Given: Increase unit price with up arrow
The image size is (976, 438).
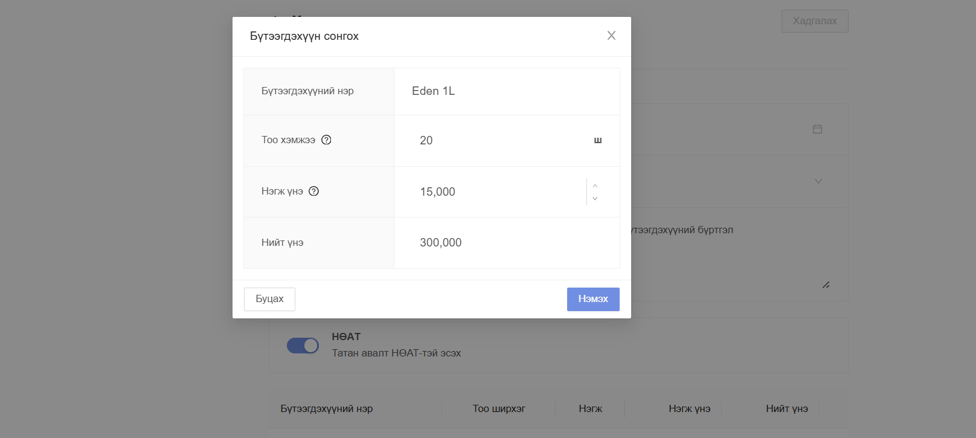Looking at the screenshot, I should click(595, 185).
